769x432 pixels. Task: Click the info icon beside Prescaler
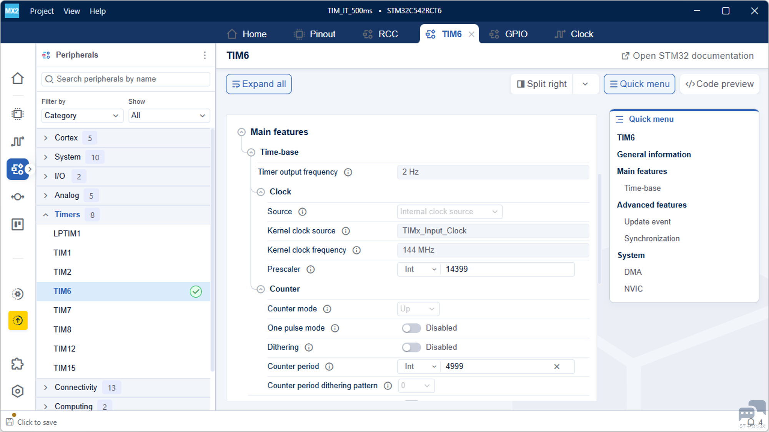[311, 269]
